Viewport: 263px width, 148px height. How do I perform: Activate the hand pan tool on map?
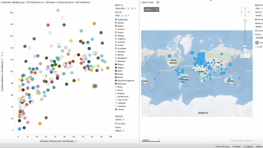pyautogui.click(x=247, y=56)
